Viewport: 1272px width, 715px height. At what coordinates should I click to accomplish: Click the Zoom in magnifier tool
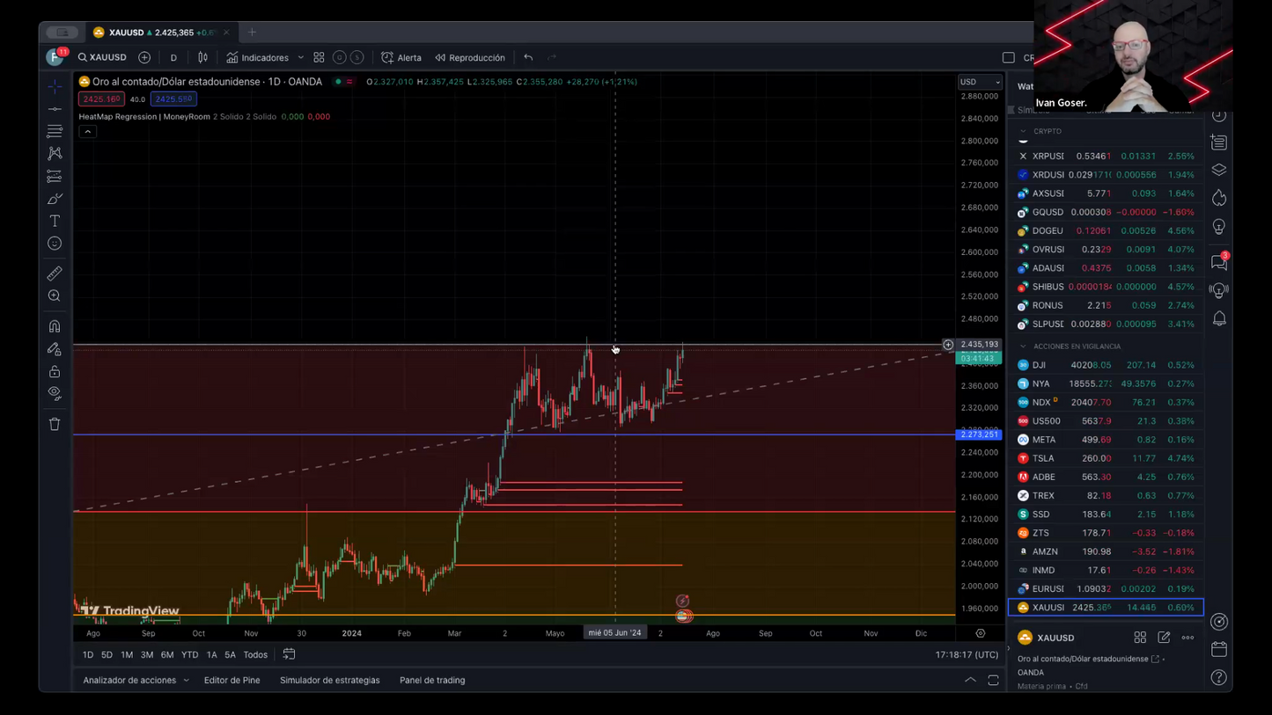tap(55, 296)
